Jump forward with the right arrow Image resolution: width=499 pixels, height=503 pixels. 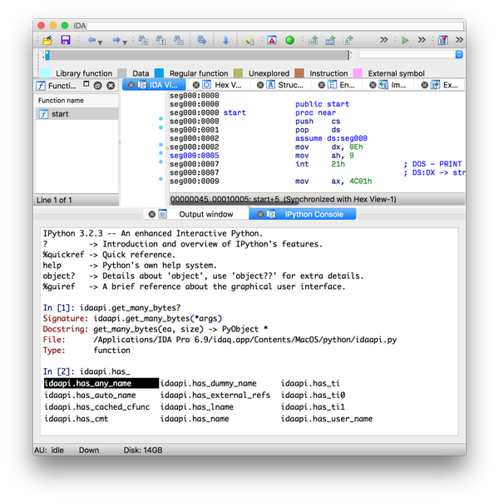116,40
